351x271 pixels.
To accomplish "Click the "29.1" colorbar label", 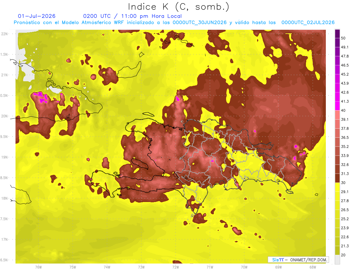I will (345, 192).
